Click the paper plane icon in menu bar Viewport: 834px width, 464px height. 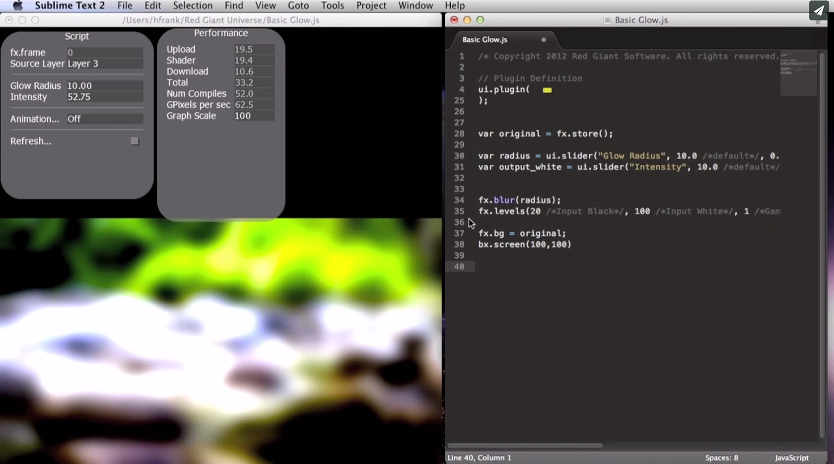[x=819, y=10]
